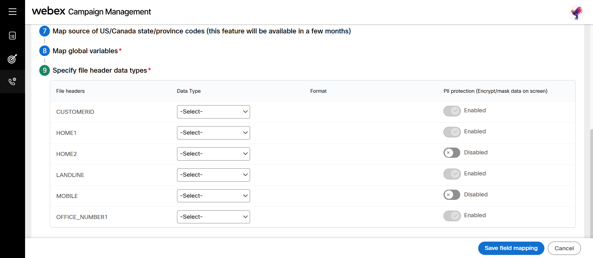593x258 pixels.
Task: Open Data Type dropdown for OFFICE_NUMBER1
Action: [213, 217]
